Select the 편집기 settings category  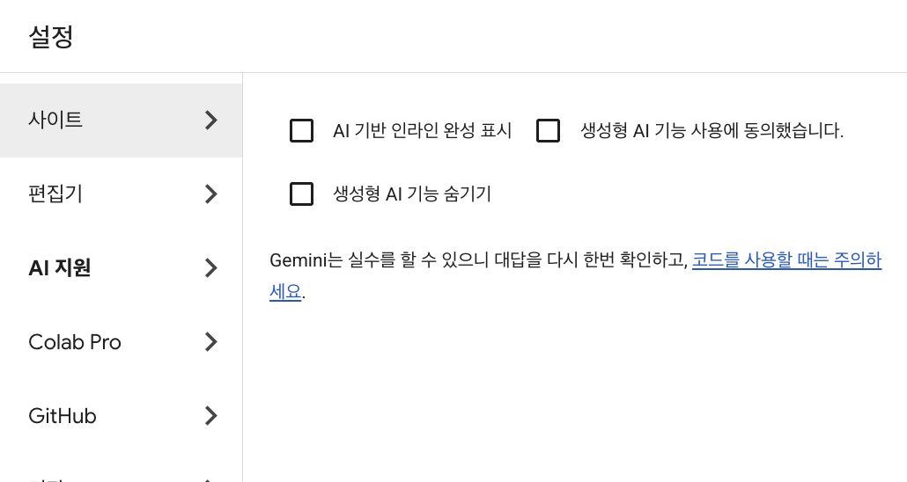pos(121,194)
